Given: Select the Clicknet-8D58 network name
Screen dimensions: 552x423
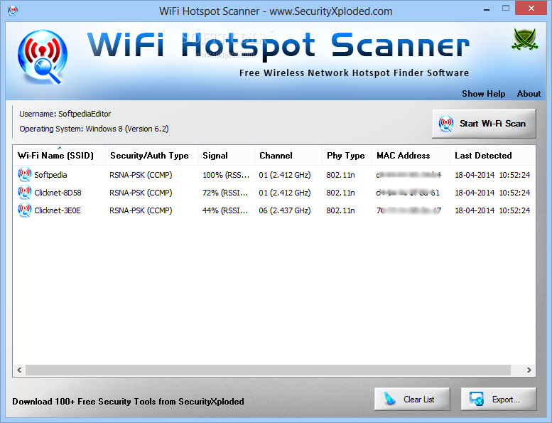Looking at the screenshot, I should pos(58,193).
